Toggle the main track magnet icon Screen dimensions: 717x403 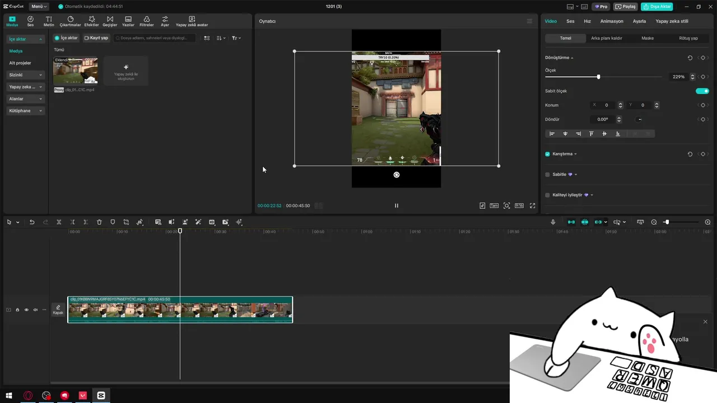click(571, 222)
